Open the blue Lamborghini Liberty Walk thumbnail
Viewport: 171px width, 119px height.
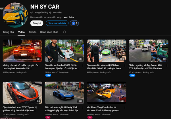pyautogui.click(x=64, y=93)
